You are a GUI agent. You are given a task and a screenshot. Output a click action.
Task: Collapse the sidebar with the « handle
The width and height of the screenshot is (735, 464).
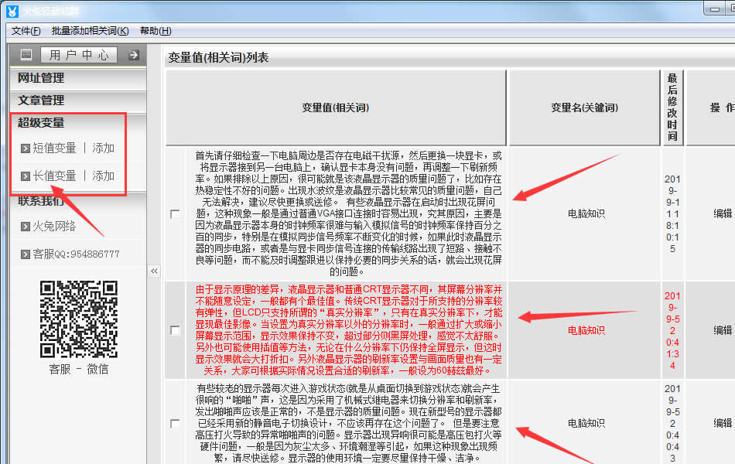pos(154,271)
